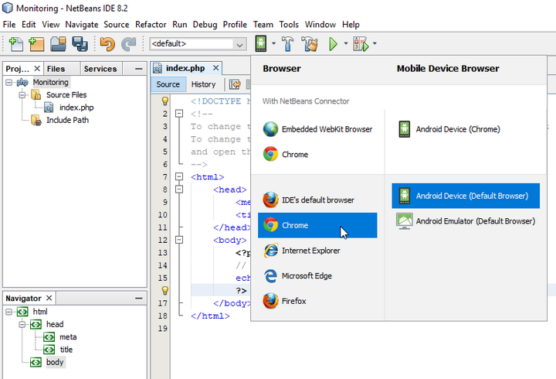Select the Source Files folder

pos(66,95)
